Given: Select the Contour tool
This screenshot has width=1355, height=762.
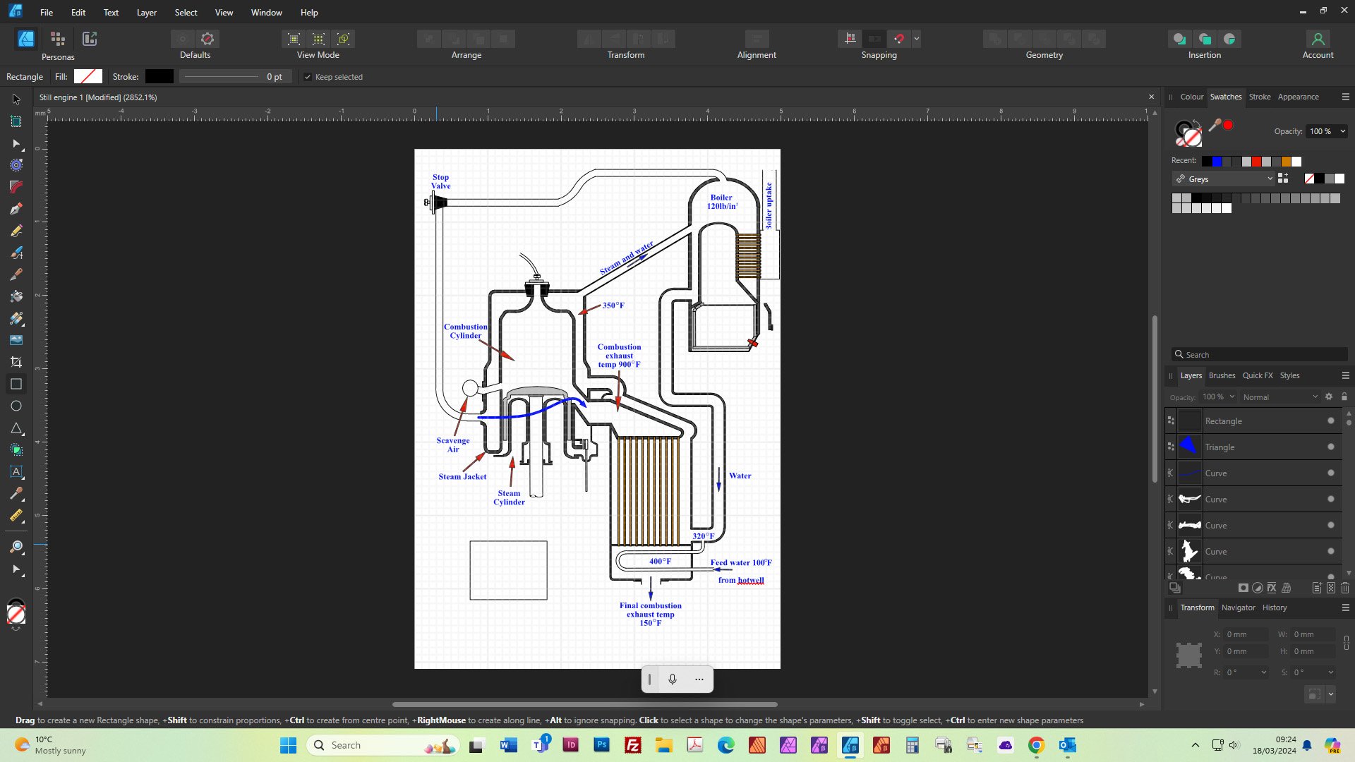Looking at the screenshot, I should pyautogui.click(x=16, y=165).
